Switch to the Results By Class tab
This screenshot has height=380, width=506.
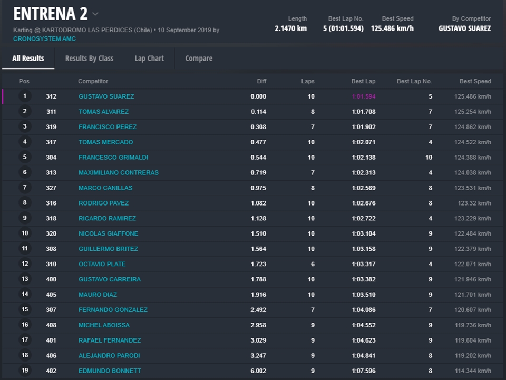pyautogui.click(x=89, y=59)
